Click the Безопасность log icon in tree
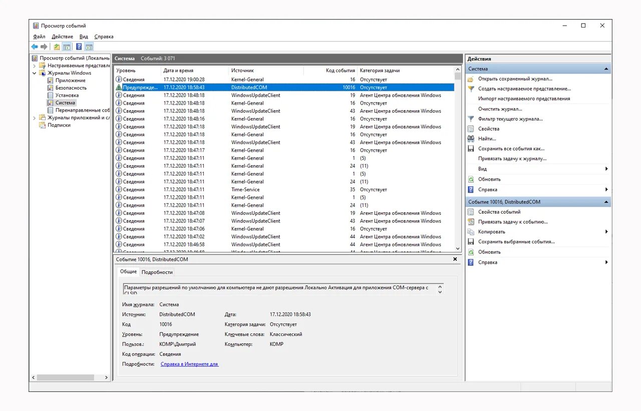The height and width of the screenshot is (411, 641). [x=51, y=88]
